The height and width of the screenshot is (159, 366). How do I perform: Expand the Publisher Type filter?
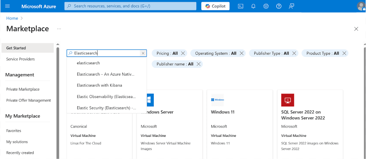(271, 53)
